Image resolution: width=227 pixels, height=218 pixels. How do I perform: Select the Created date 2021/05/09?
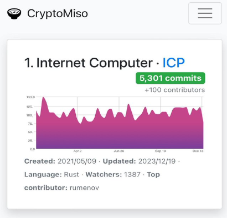click(77, 161)
